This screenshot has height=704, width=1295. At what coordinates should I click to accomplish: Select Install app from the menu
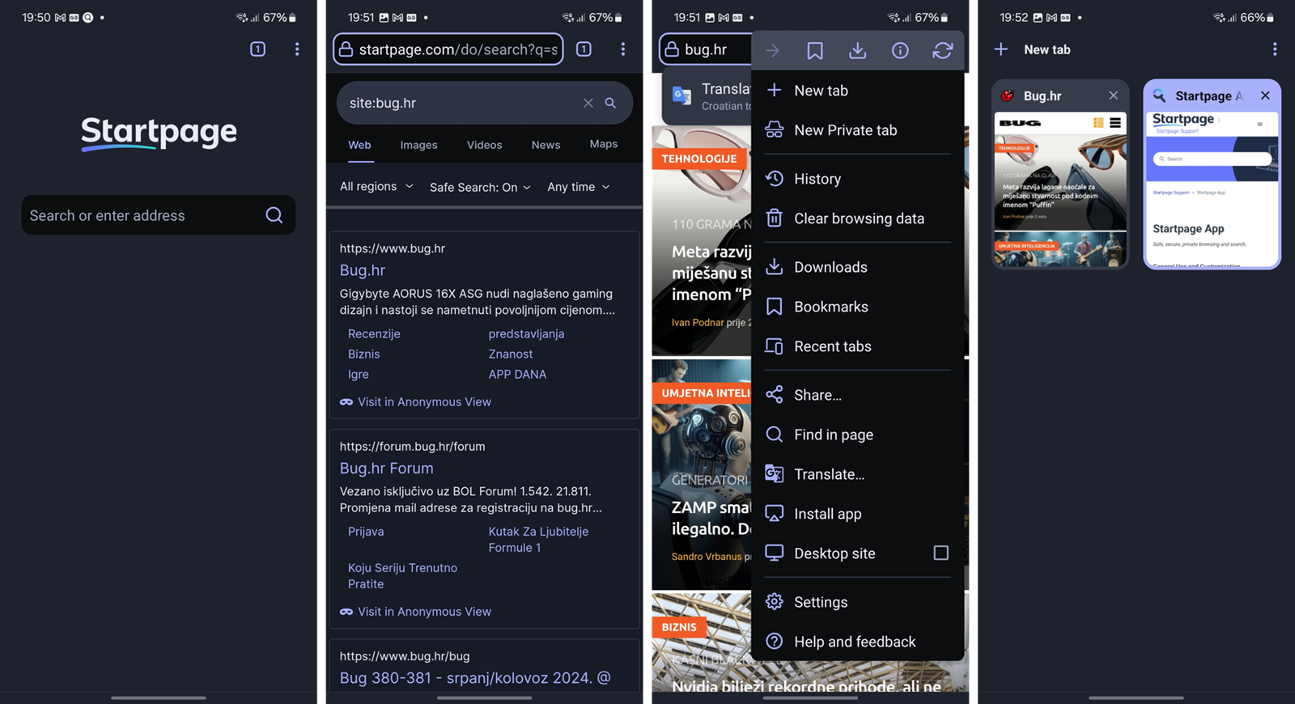pyautogui.click(x=858, y=514)
